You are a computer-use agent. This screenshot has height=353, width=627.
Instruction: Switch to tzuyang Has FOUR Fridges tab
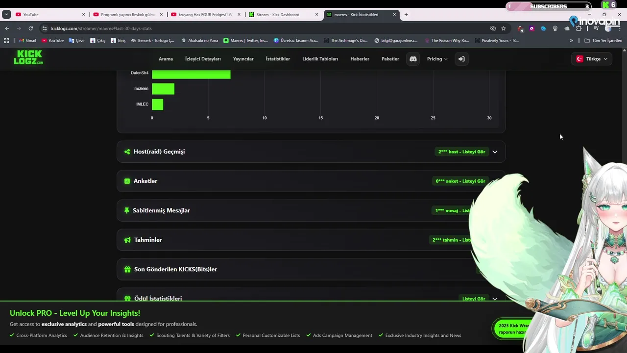pyautogui.click(x=206, y=14)
